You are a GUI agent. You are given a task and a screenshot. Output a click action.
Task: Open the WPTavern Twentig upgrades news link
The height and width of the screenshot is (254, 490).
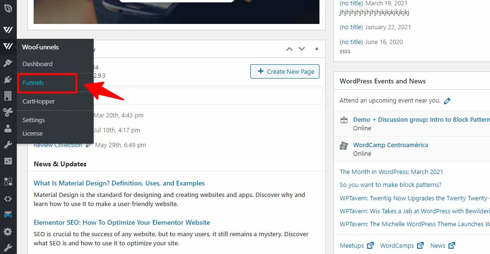point(415,198)
